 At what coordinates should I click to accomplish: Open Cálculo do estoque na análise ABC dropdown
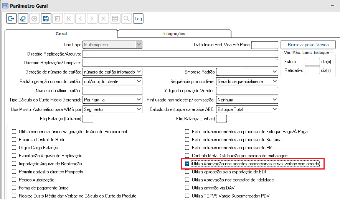[247, 109]
